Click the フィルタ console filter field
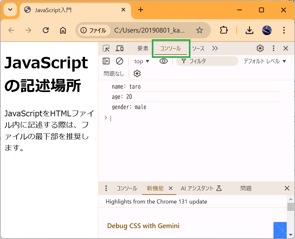The image size is (295, 239). tap(211, 61)
